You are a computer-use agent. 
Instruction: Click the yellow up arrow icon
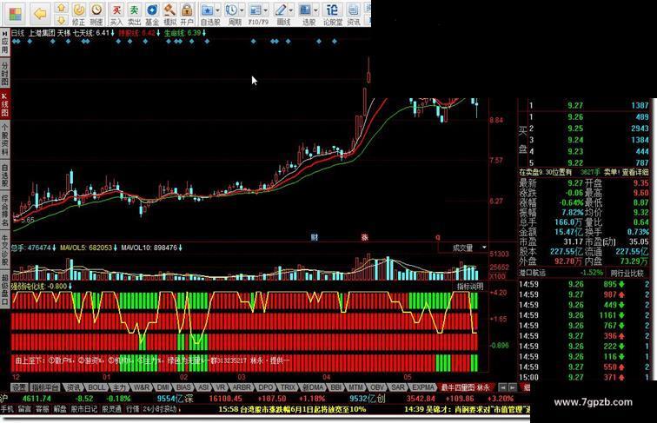pyautogui.click(x=62, y=8)
